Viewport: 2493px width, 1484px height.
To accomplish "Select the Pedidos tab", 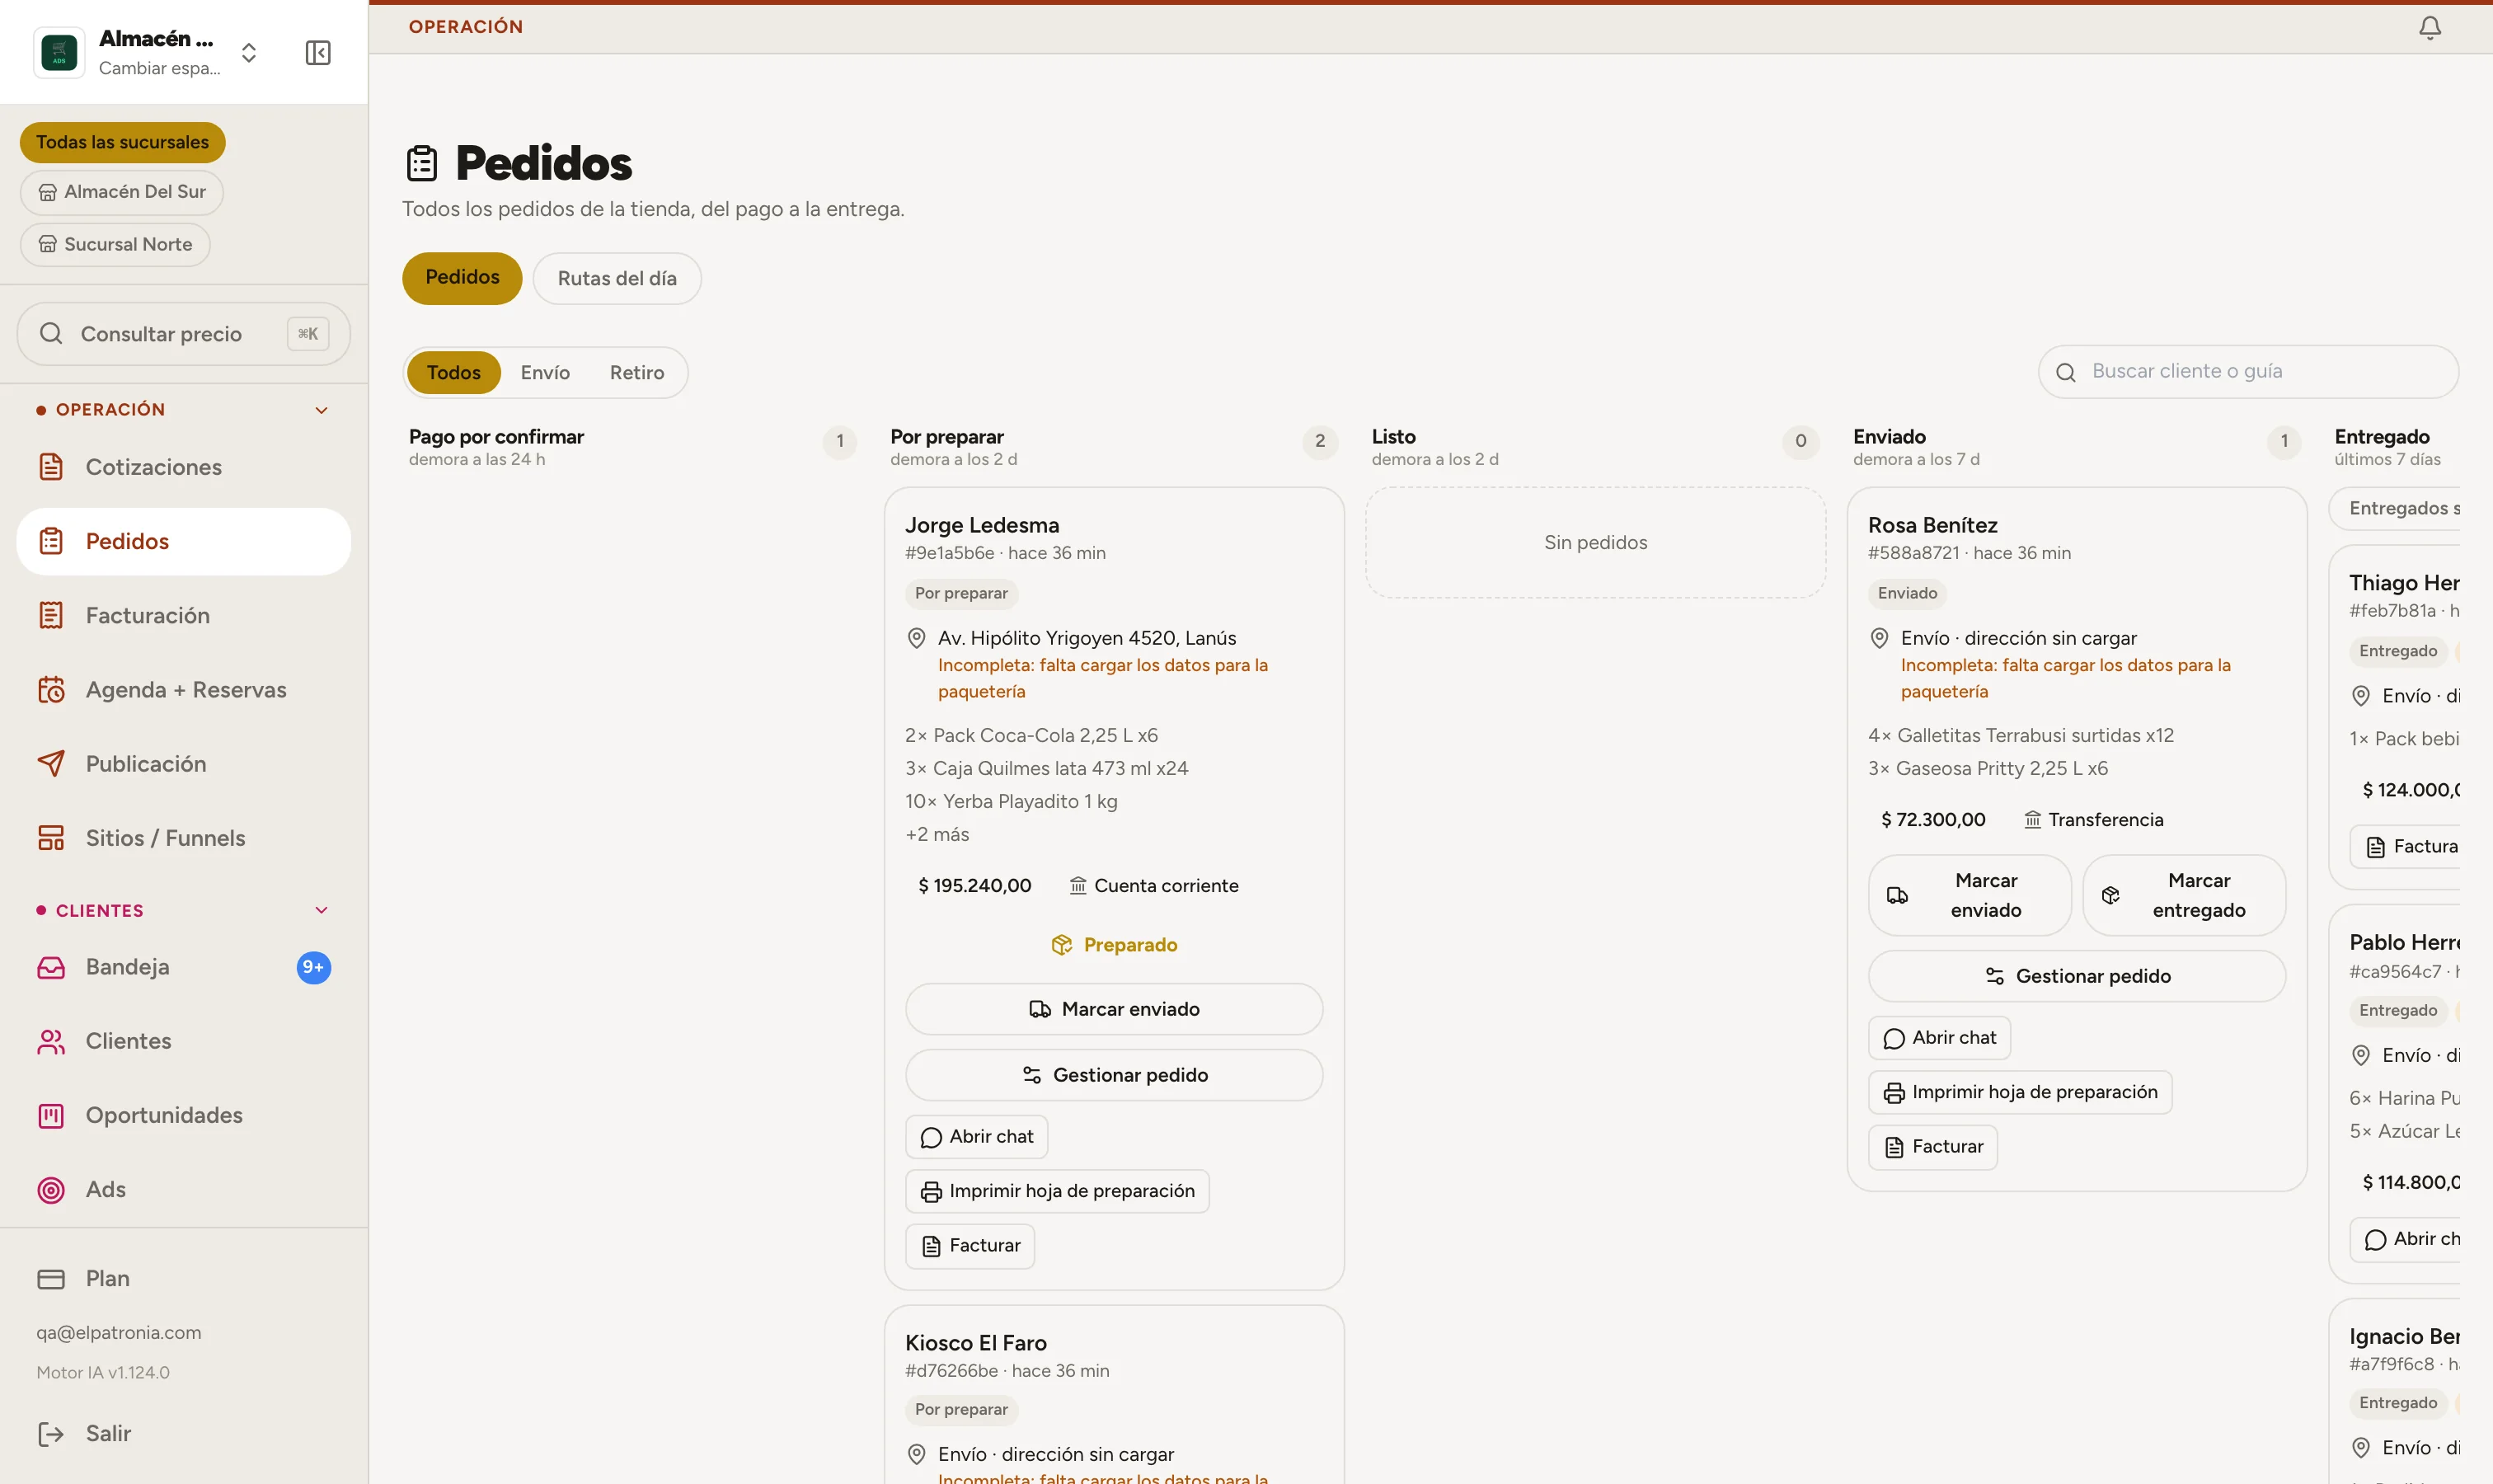I will [462, 278].
